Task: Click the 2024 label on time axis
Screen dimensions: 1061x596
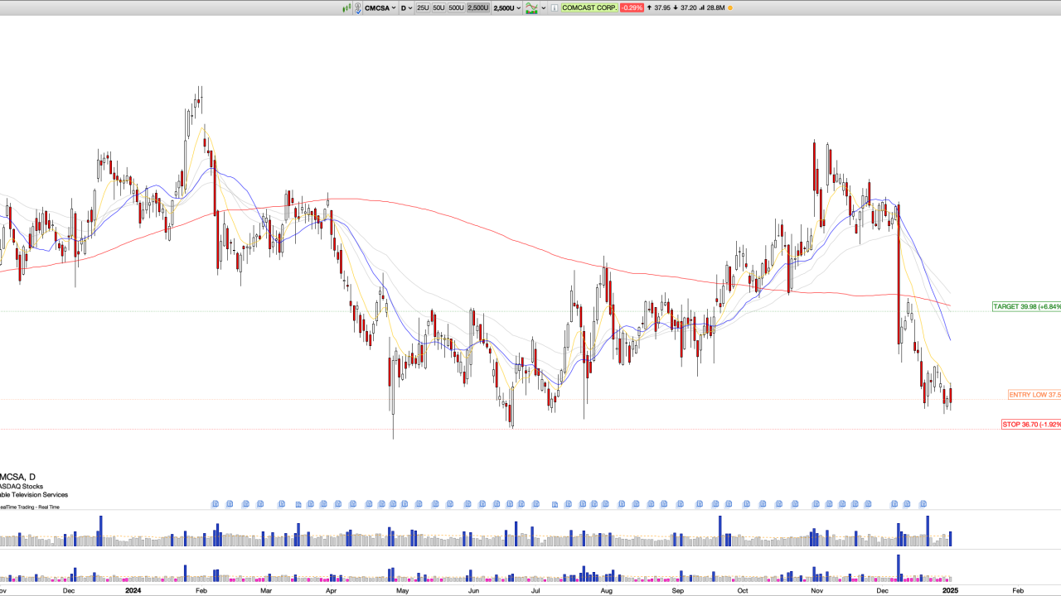Action: (133, 590)
